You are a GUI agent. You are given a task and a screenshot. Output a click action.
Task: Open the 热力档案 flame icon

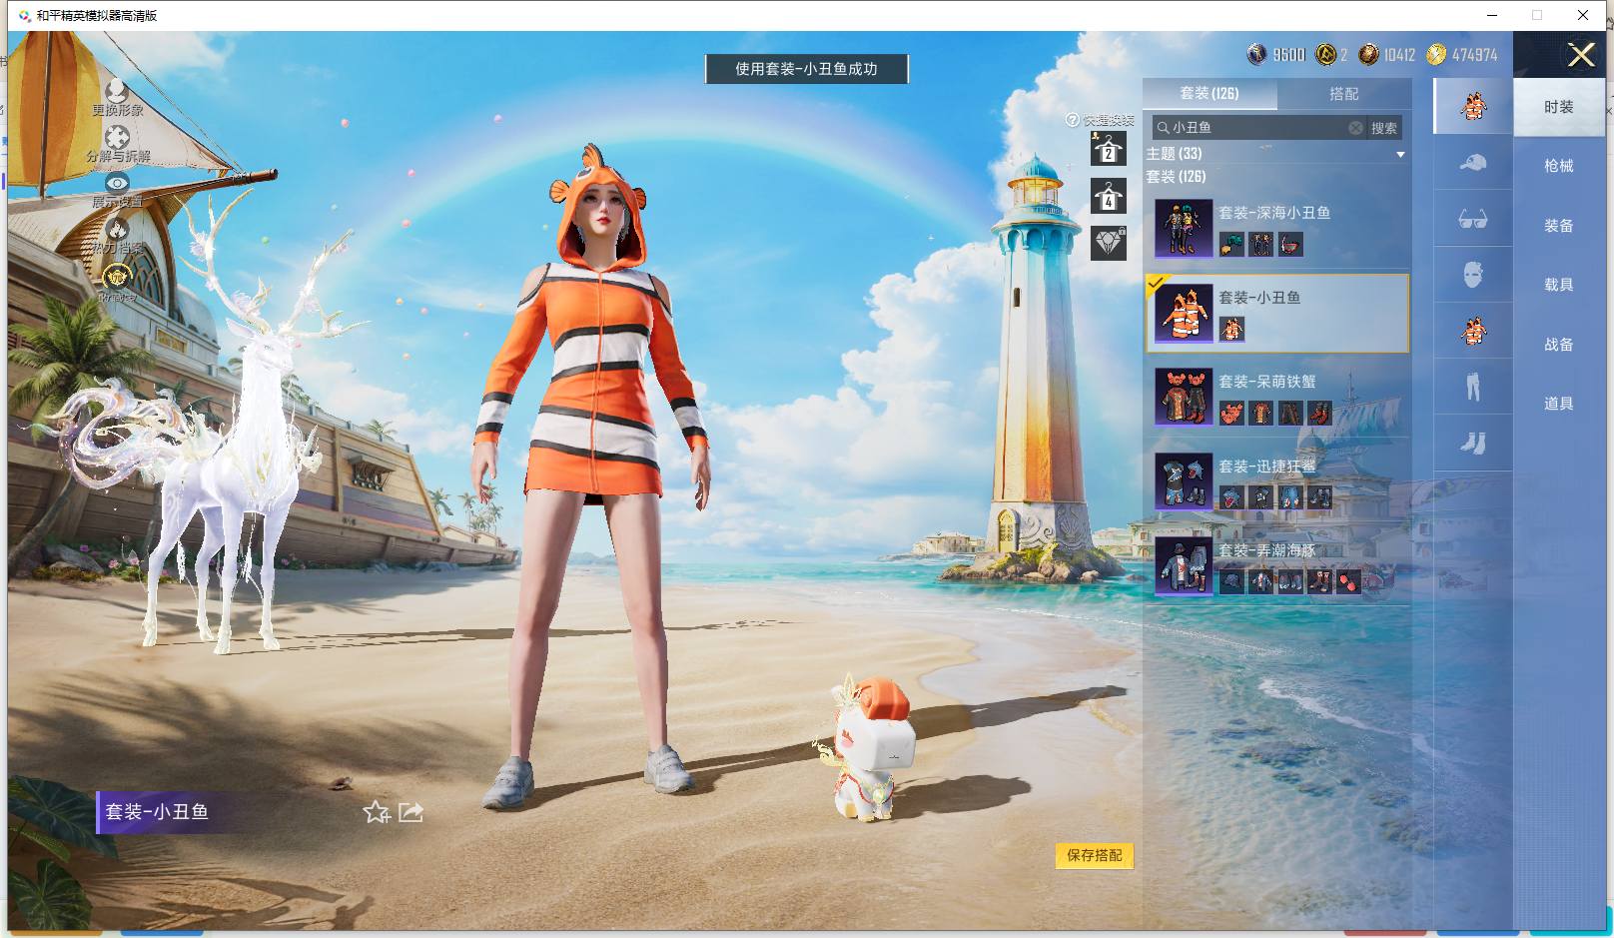(117, 230)
